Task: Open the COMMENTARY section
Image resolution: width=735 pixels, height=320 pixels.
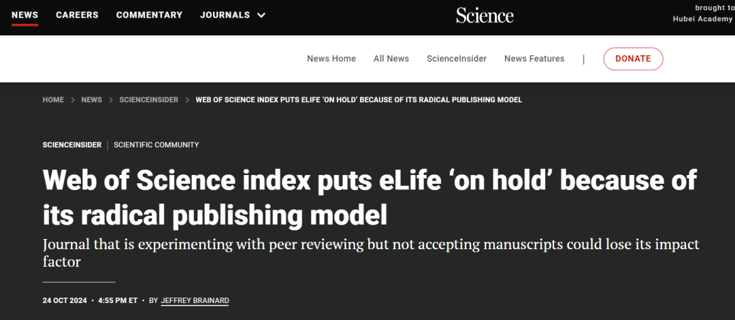Action: [x=149, y=15]
